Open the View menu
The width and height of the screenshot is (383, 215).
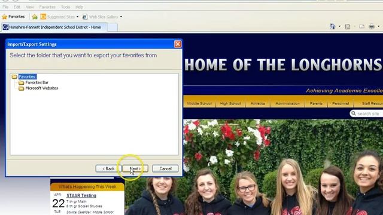[x=30, y=7]
